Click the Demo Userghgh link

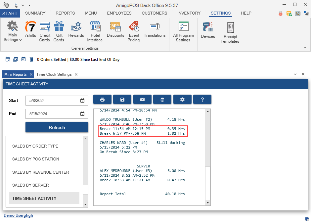(x=18, y=215)
